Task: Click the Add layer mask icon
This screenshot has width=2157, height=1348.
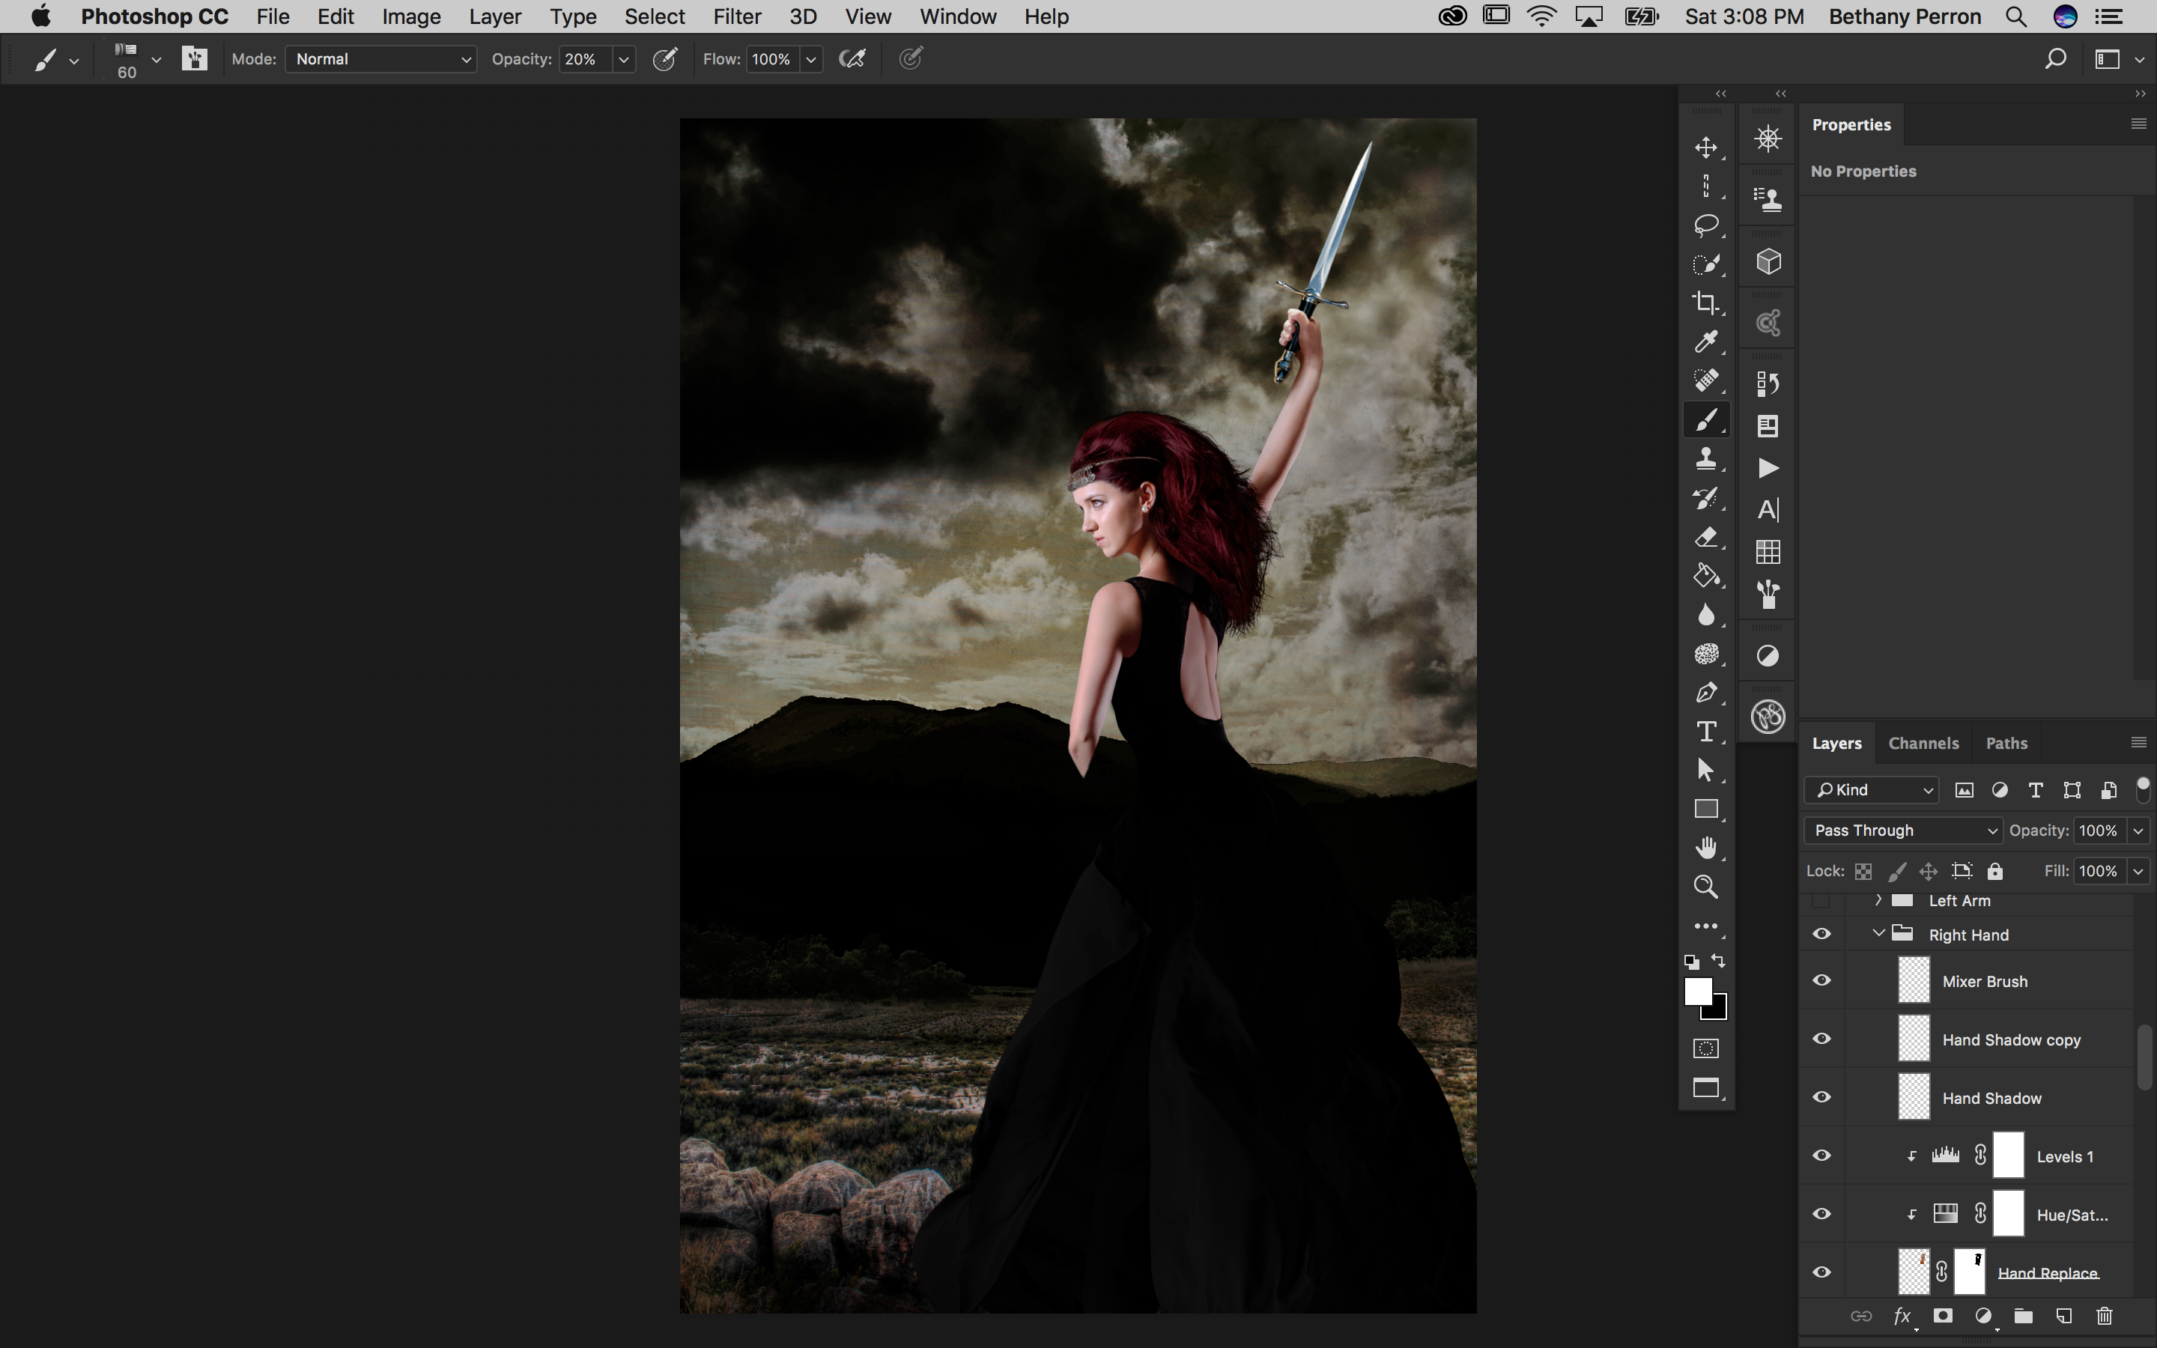Action: (1943, 1316)
